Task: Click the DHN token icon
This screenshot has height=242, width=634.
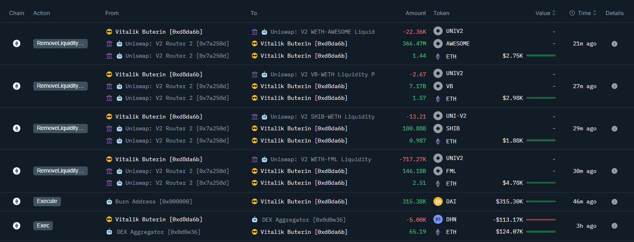Action: tap(438, 220)
